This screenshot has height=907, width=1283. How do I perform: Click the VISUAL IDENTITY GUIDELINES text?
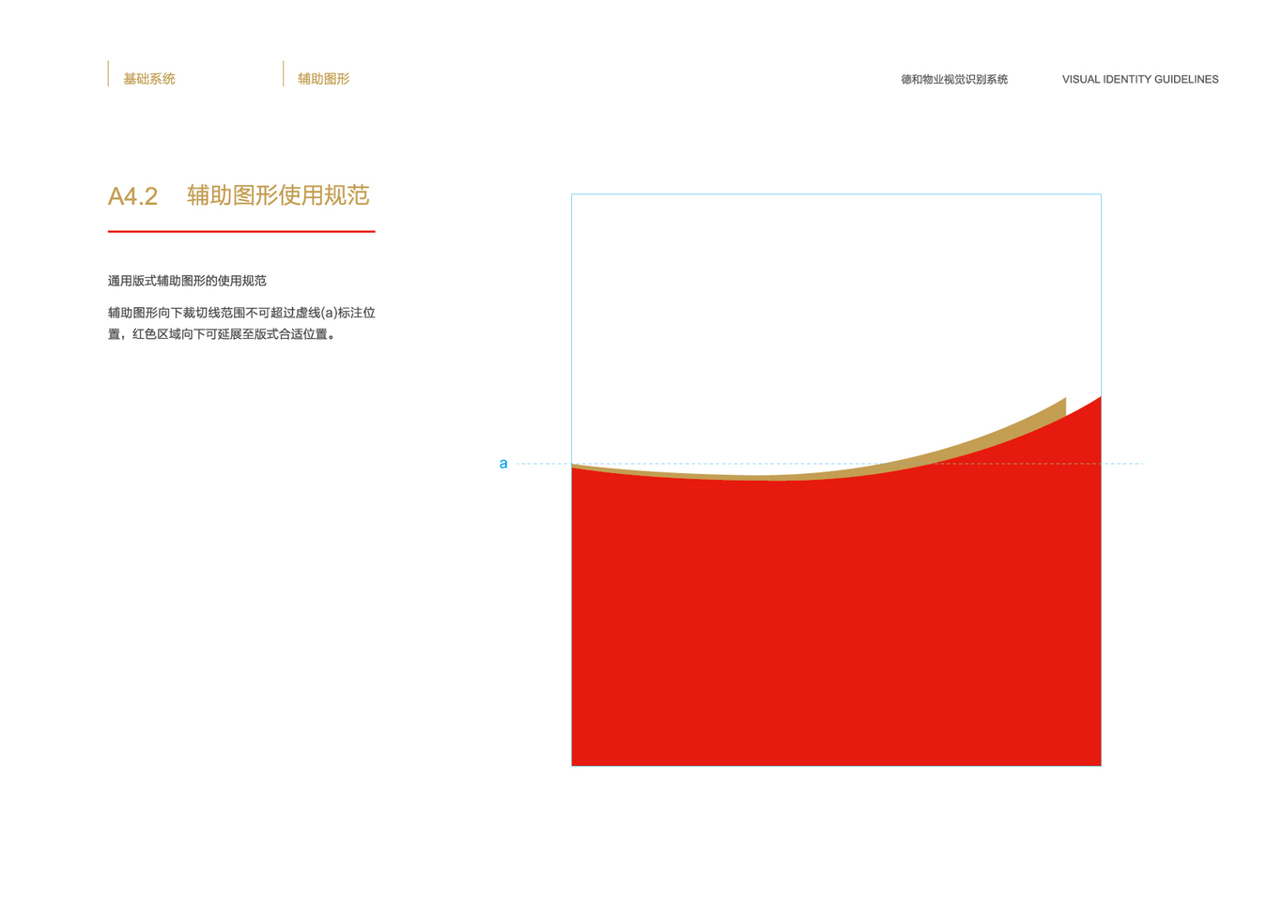1140,80
